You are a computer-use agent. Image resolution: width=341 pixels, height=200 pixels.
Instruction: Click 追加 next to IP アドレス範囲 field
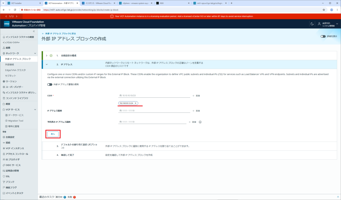(196, 111)
